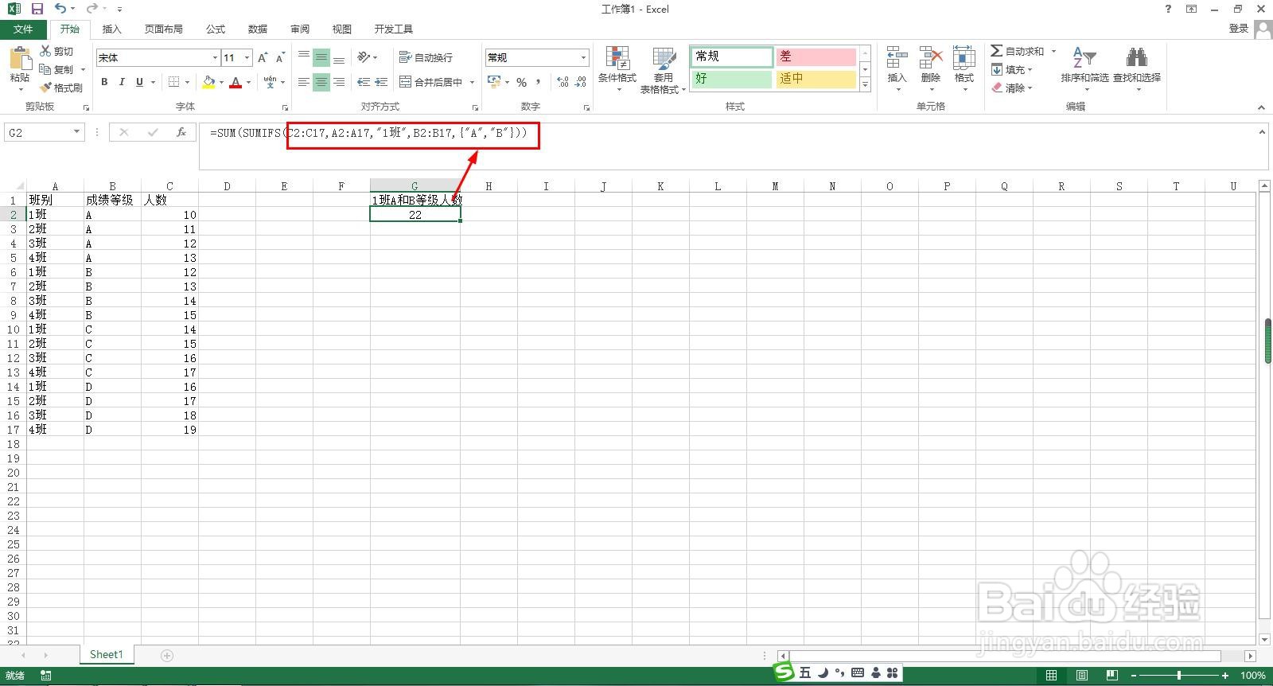Toggle align left
Image resolution: width=1273 pixels, height=686 pixels.
tap(304, 82)
